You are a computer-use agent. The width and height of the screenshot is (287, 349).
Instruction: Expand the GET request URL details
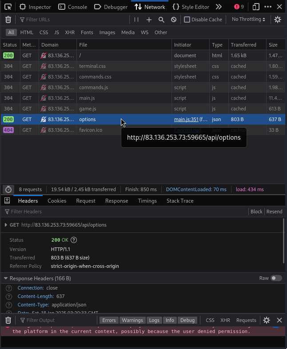click(6, 225)
